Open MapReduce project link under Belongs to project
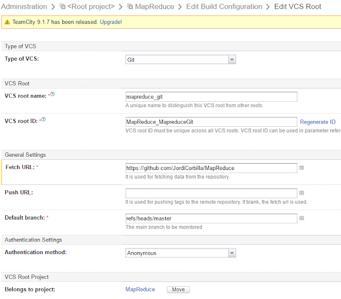This screenshot has width=341, height=299. click(x=140, y=289)
